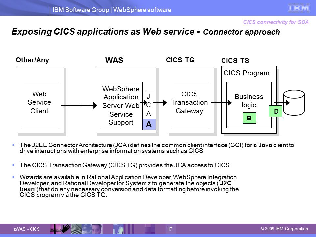Select the bullet about J2EE Connector Architecture

click(157, 148)
